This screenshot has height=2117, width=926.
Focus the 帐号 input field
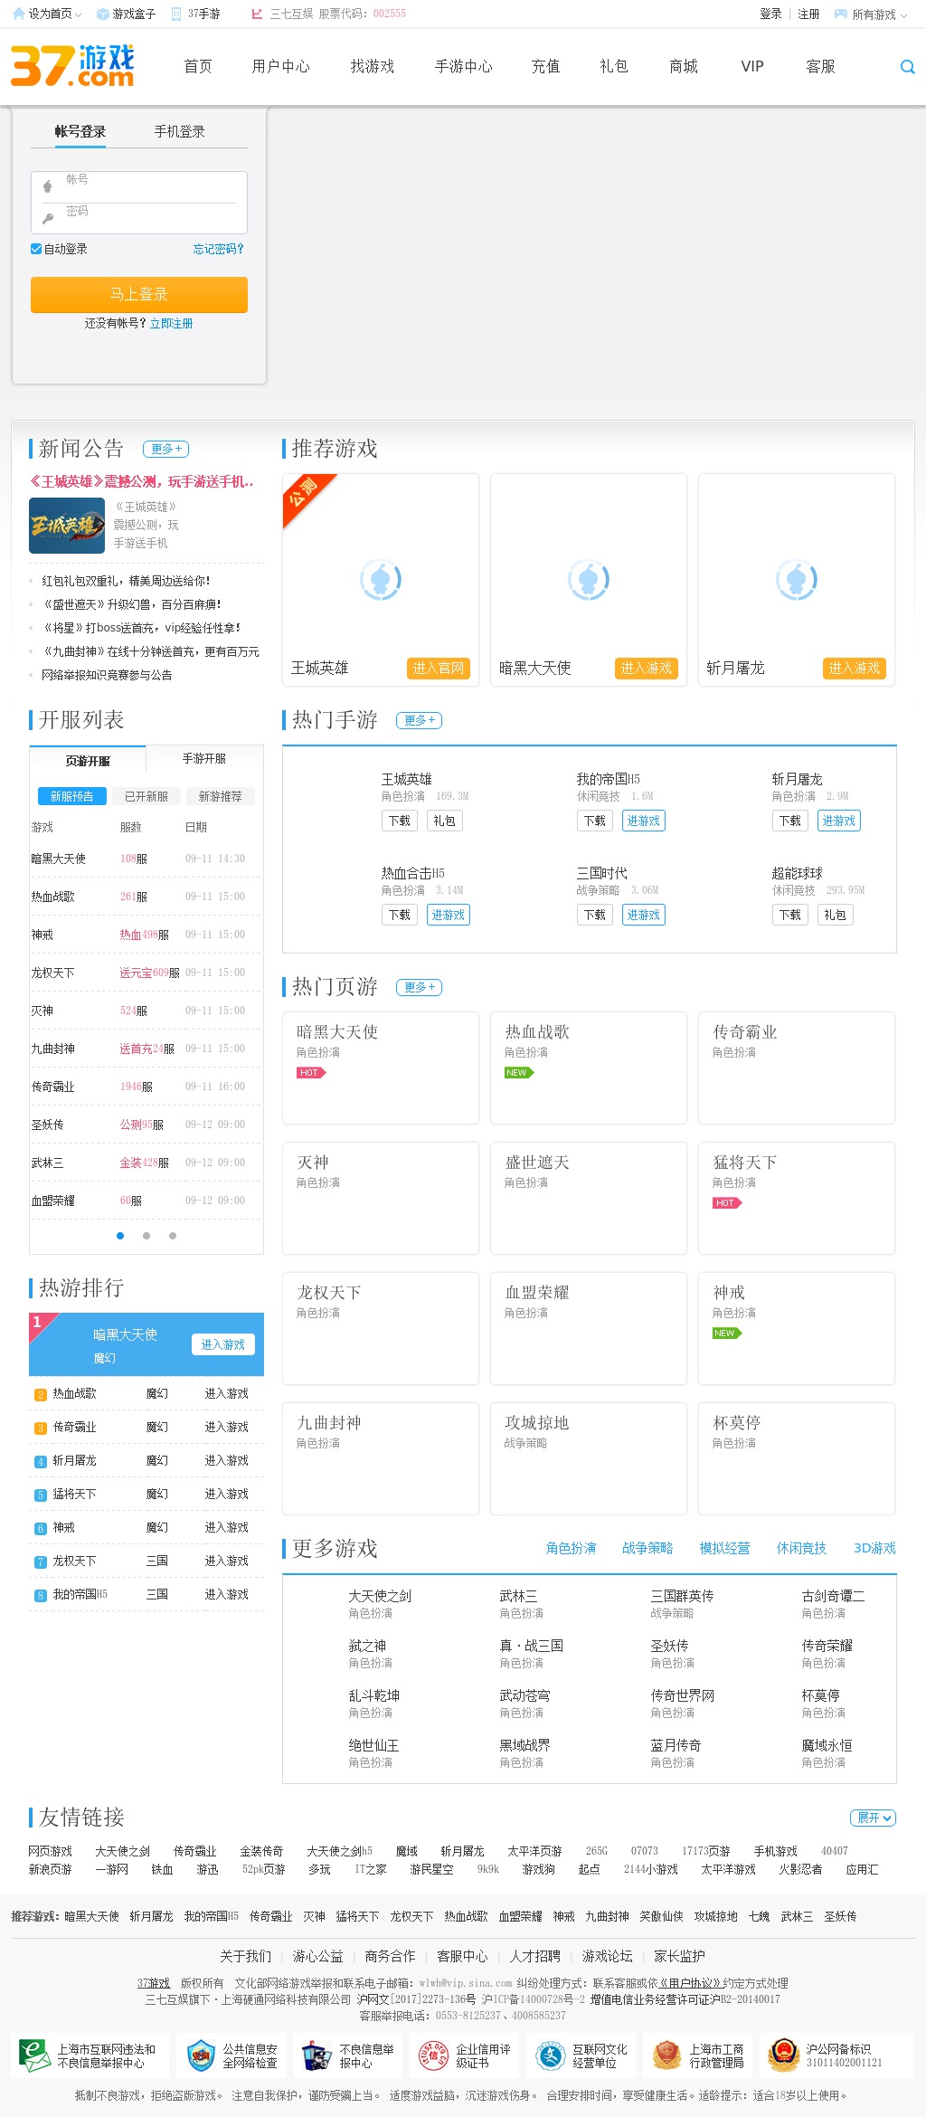coord(139,186)
